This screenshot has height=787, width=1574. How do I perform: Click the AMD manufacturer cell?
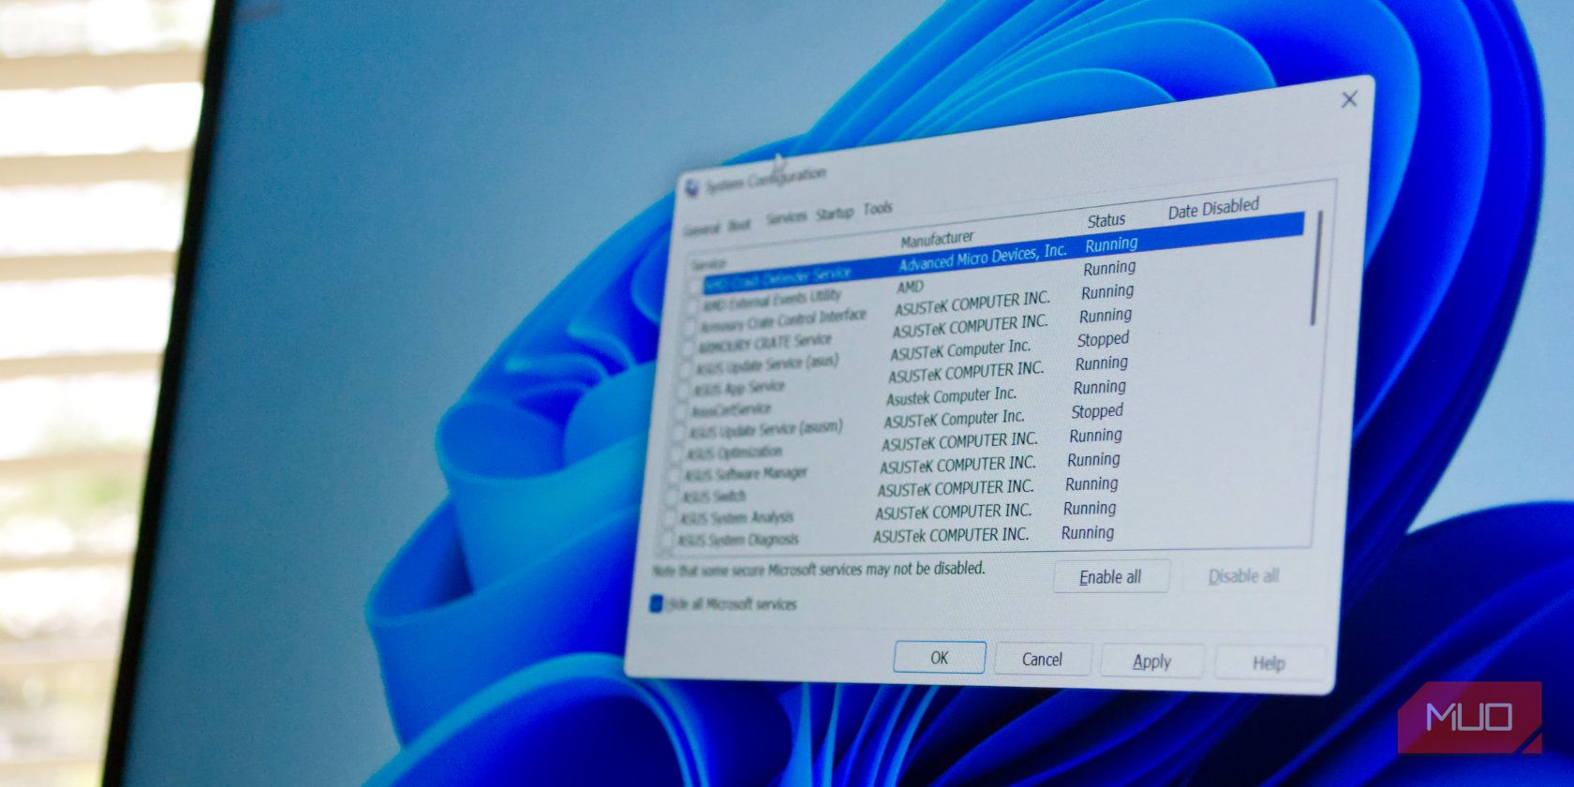[910, 287]
